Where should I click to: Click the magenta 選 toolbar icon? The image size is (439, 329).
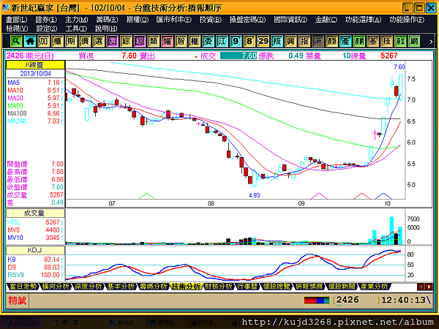tap(112, 42)
